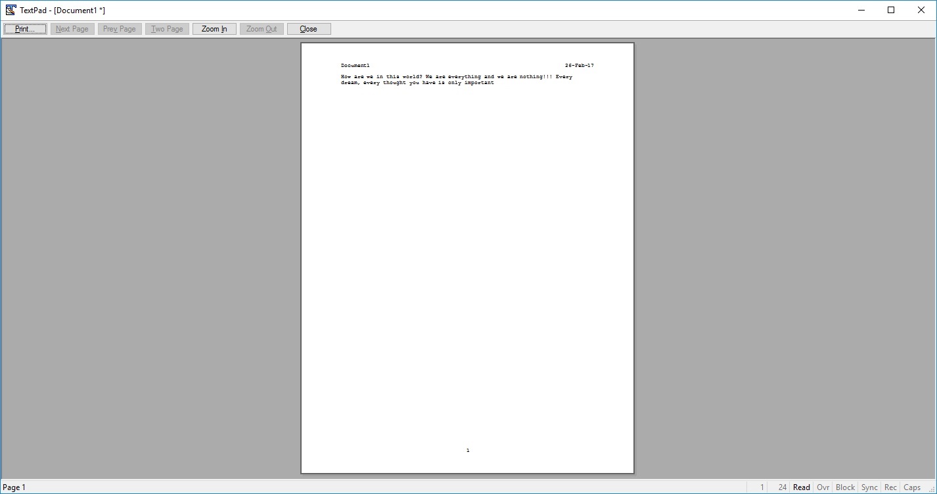Click the Prev Page button
This screenshot has width=937, height=494.
[119, 28]
